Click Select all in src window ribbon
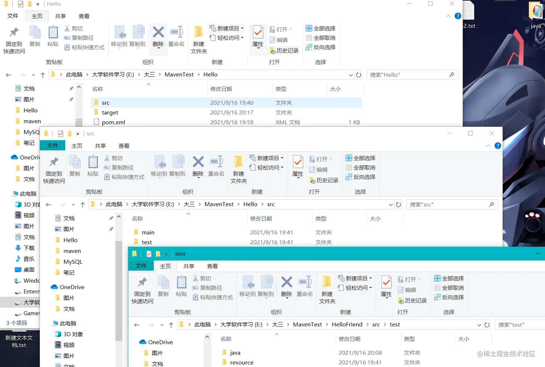Screen dimensions: 545x367 (x=360, y=158)
